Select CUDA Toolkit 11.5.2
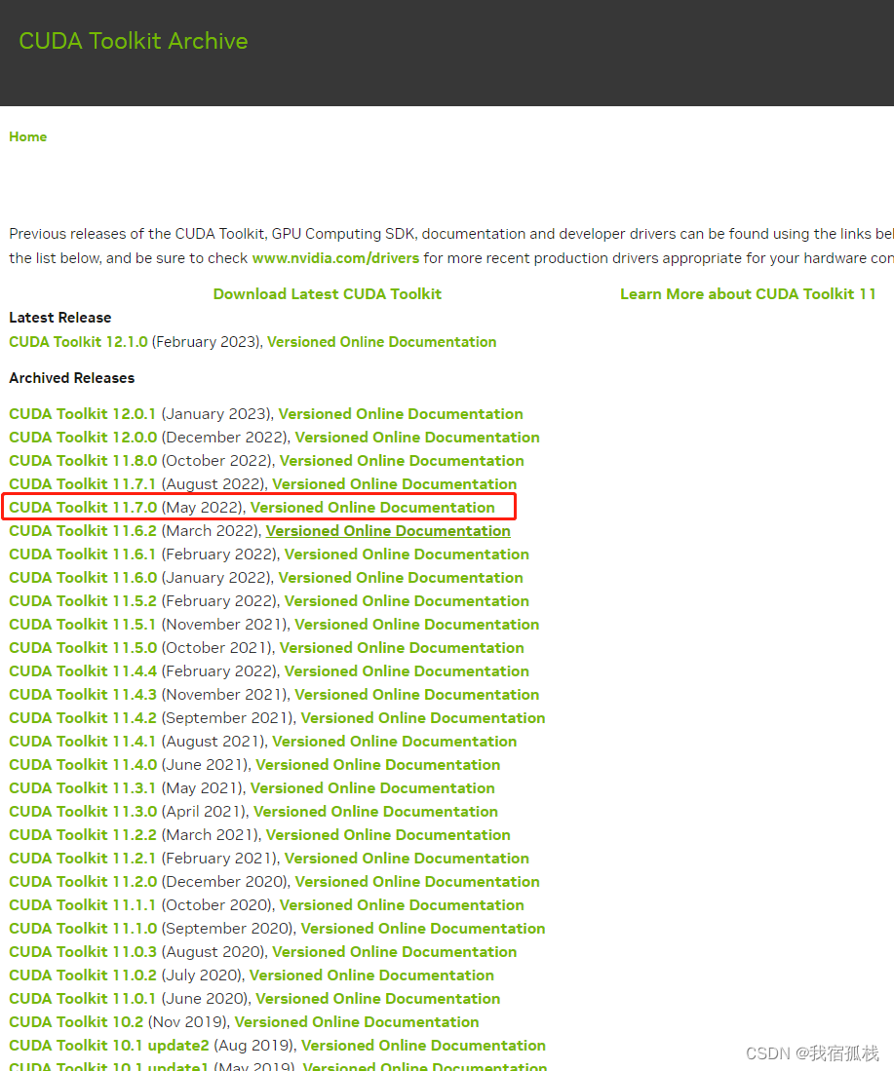The image size is (894, 1071). point(83,601)
